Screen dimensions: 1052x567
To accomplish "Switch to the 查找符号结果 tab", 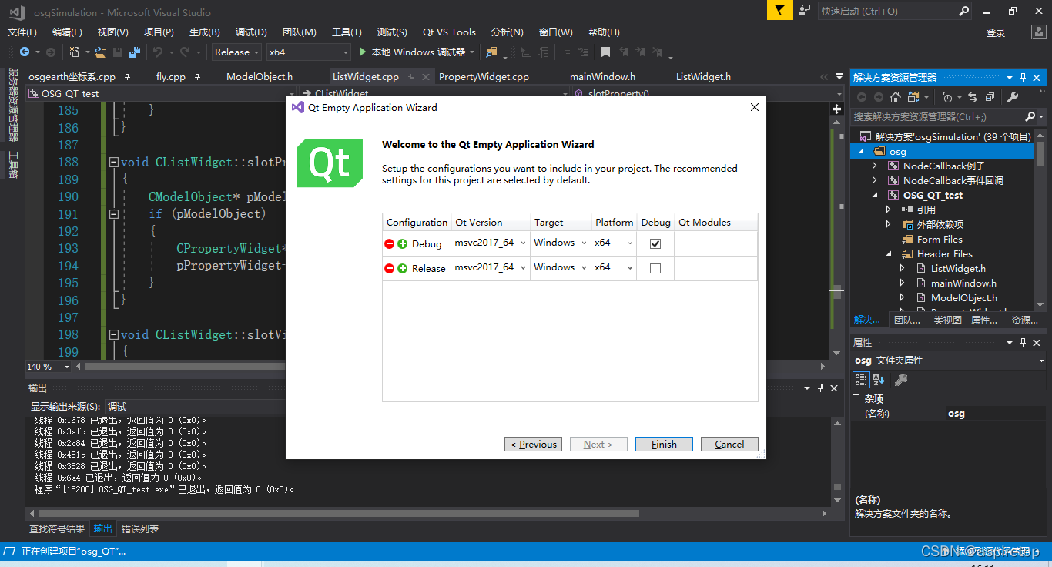I will (57, 529).
